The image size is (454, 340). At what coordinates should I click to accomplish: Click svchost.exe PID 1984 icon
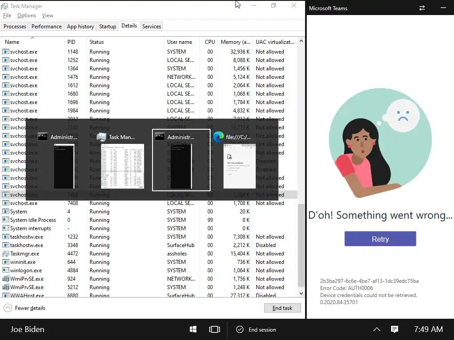pos(5,110)
